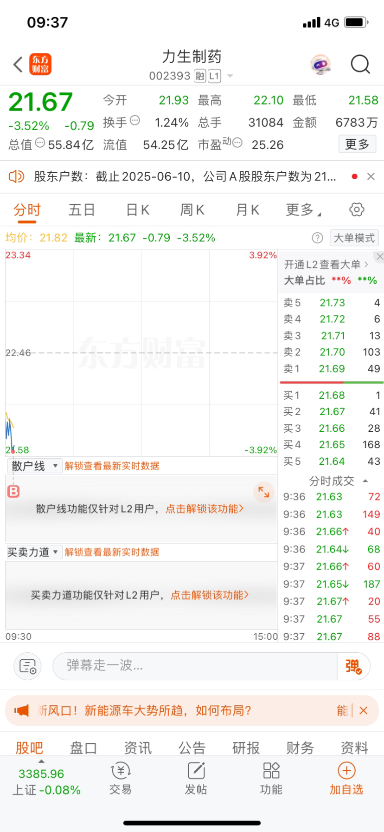Screen dimensions: 384x832
Task: Close the 股东户数 announcement bar
Action: 371,176
